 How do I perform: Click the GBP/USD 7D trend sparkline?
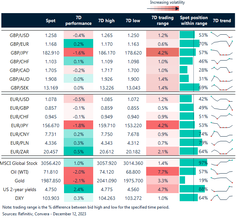tap(222, 35)
